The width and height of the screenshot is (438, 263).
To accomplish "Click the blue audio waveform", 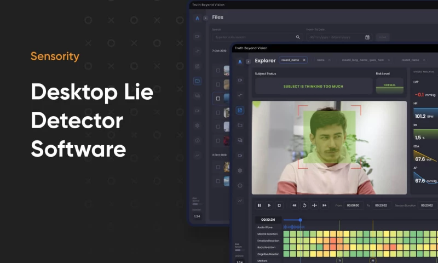I will point(293,227).
